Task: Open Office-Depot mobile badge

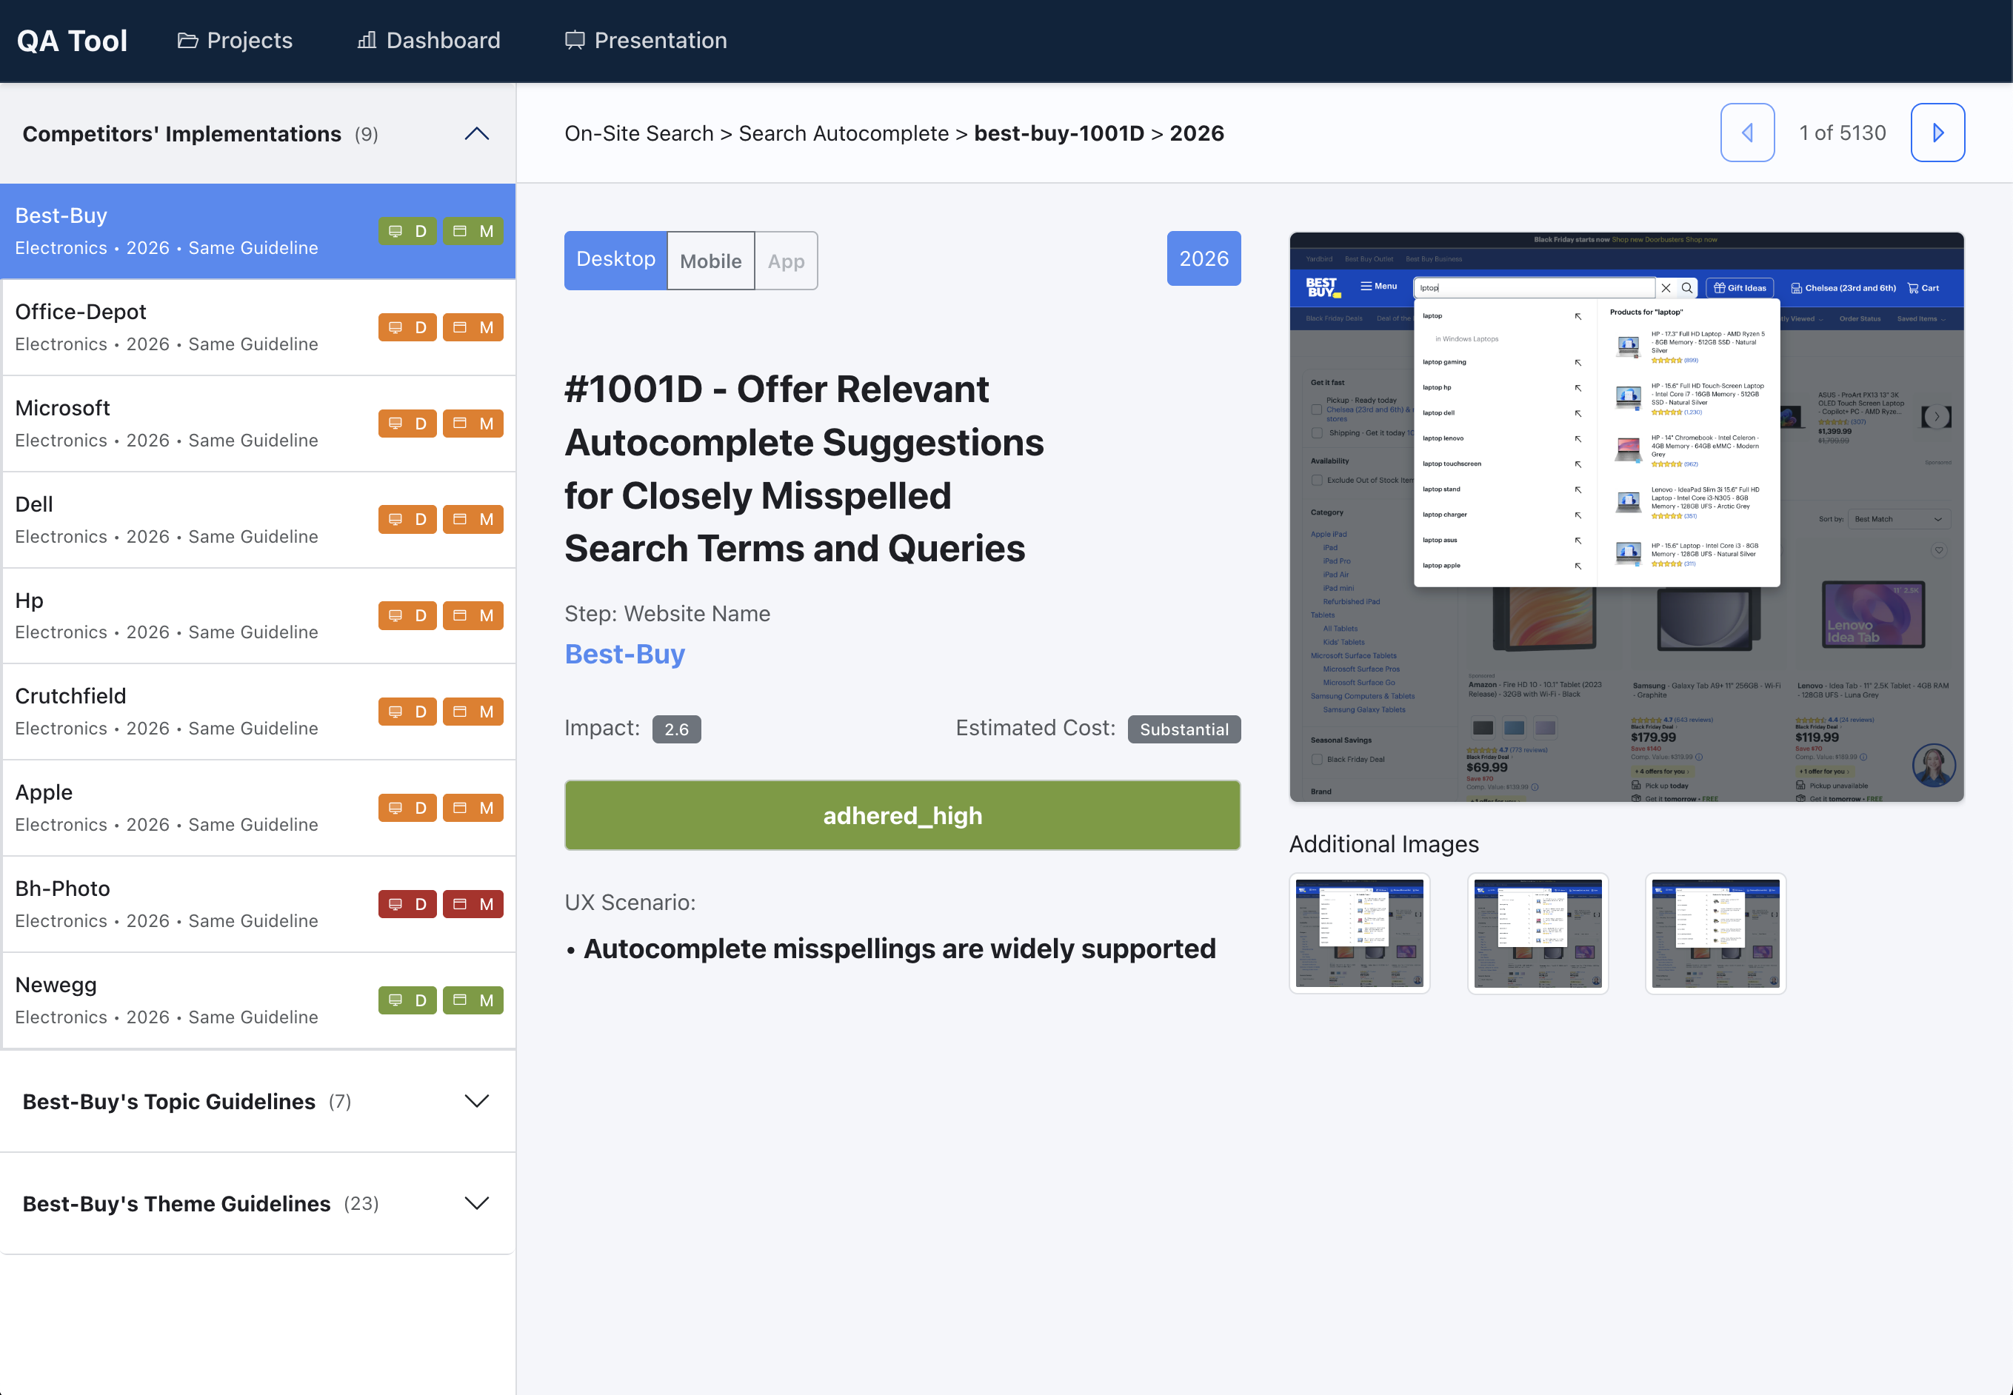Action: tap(473, 328)
